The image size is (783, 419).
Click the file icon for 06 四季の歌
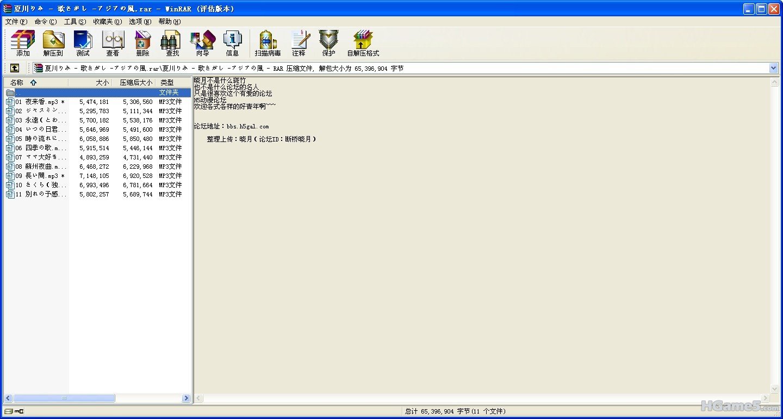pyautogui.click(x=10, y=148)
